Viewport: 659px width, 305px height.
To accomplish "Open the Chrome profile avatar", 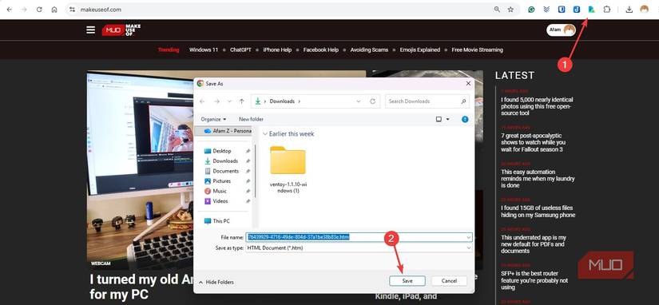I will [645, 10].
